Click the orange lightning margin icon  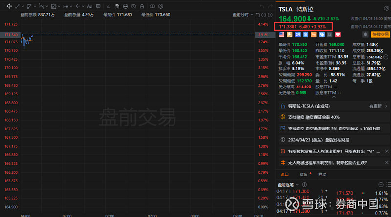pos(289,34)
